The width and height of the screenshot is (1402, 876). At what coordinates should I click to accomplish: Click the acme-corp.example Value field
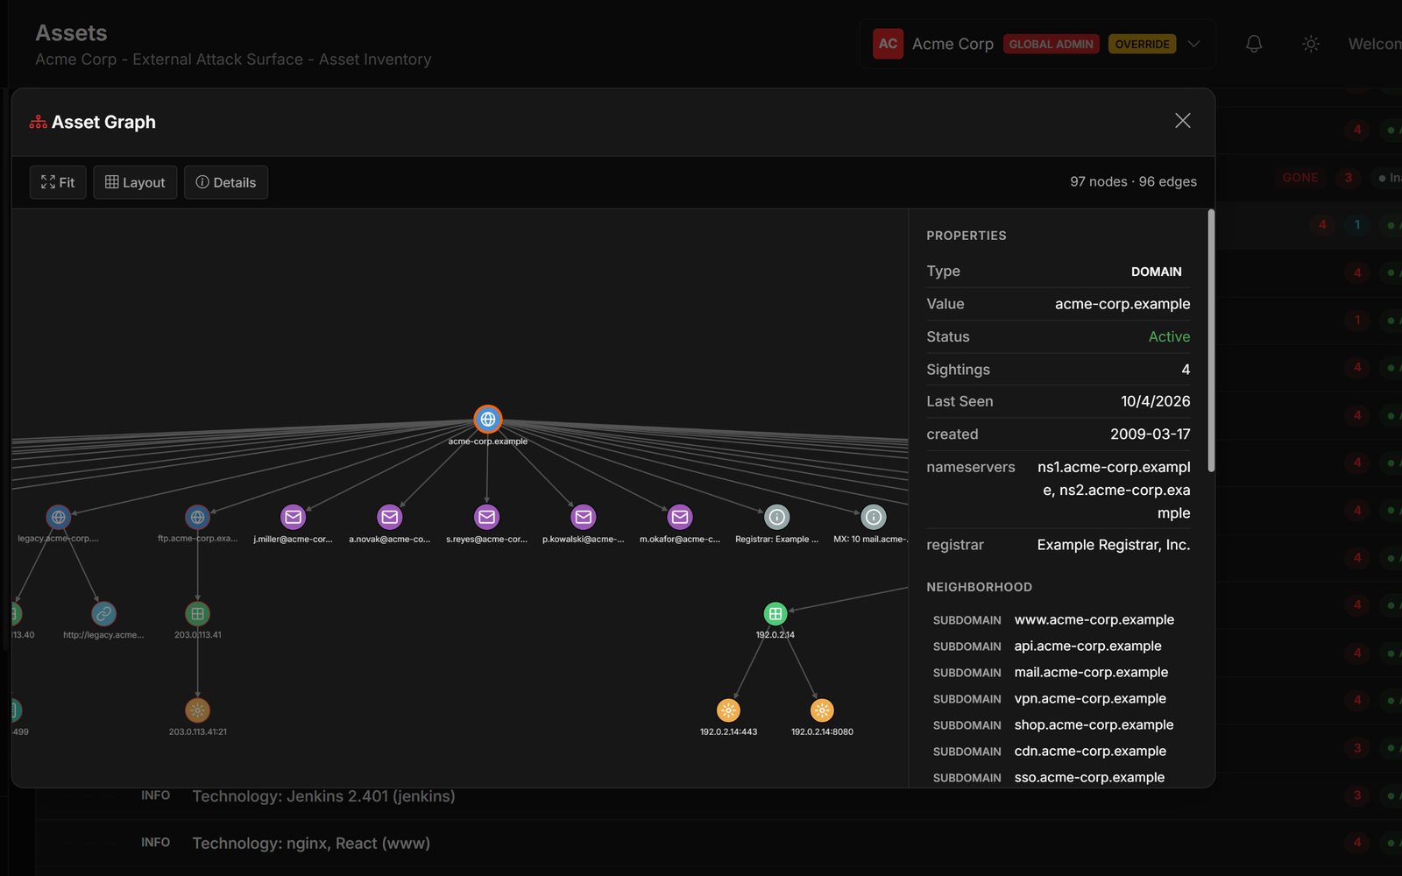point(1122,304)
